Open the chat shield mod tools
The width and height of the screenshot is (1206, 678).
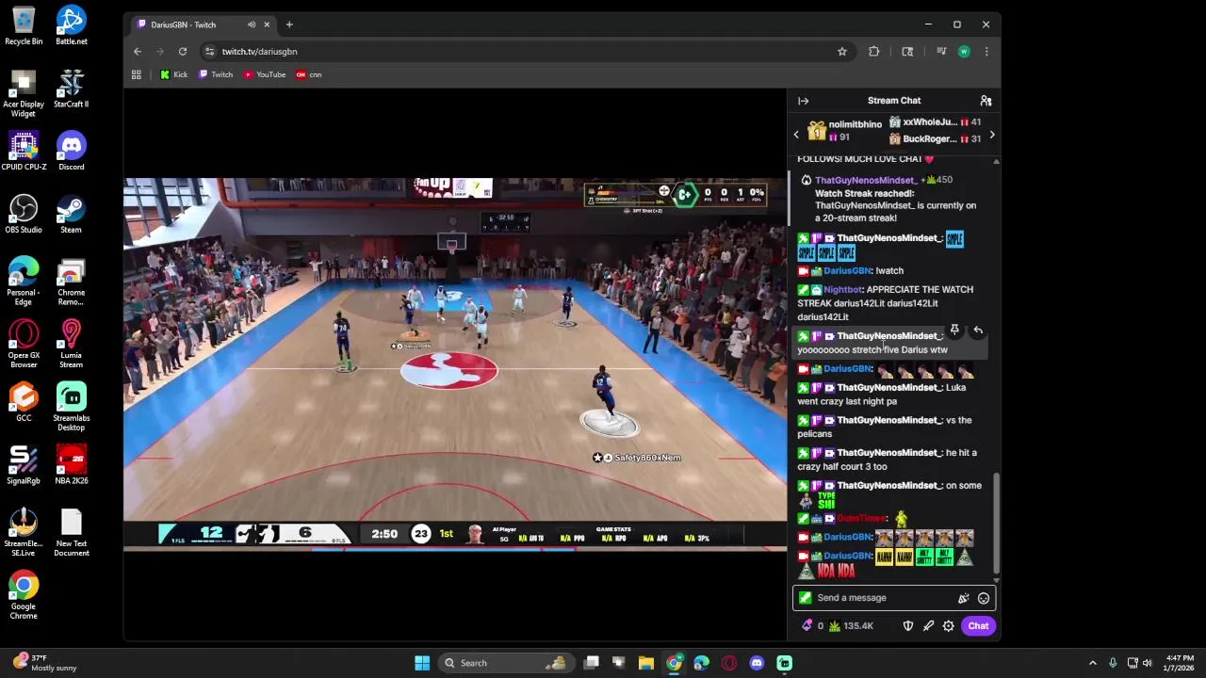908,626
